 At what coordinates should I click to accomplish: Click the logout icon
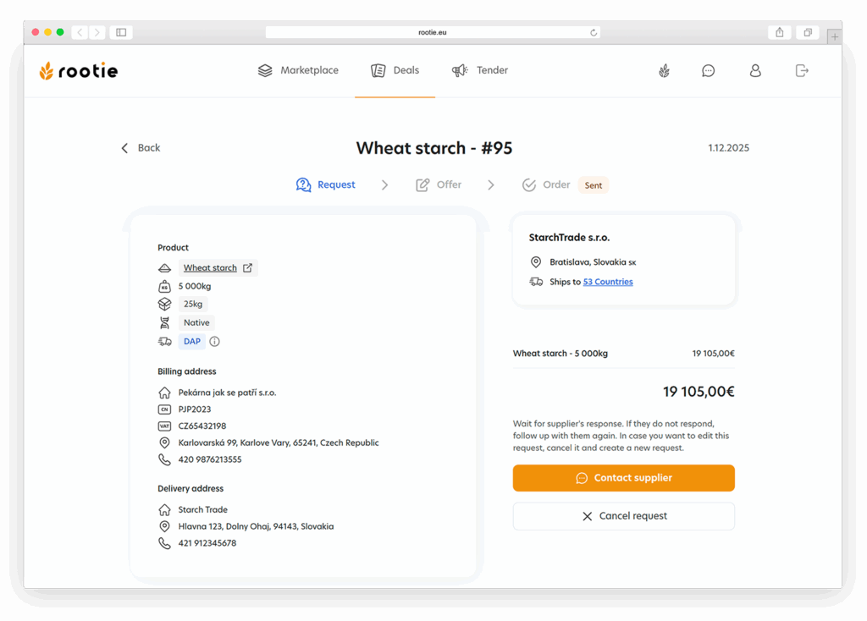802,71
